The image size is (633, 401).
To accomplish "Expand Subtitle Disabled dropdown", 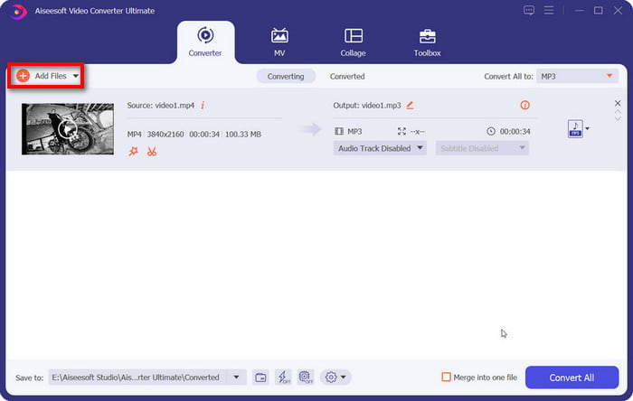I will [x=482, y=148].
